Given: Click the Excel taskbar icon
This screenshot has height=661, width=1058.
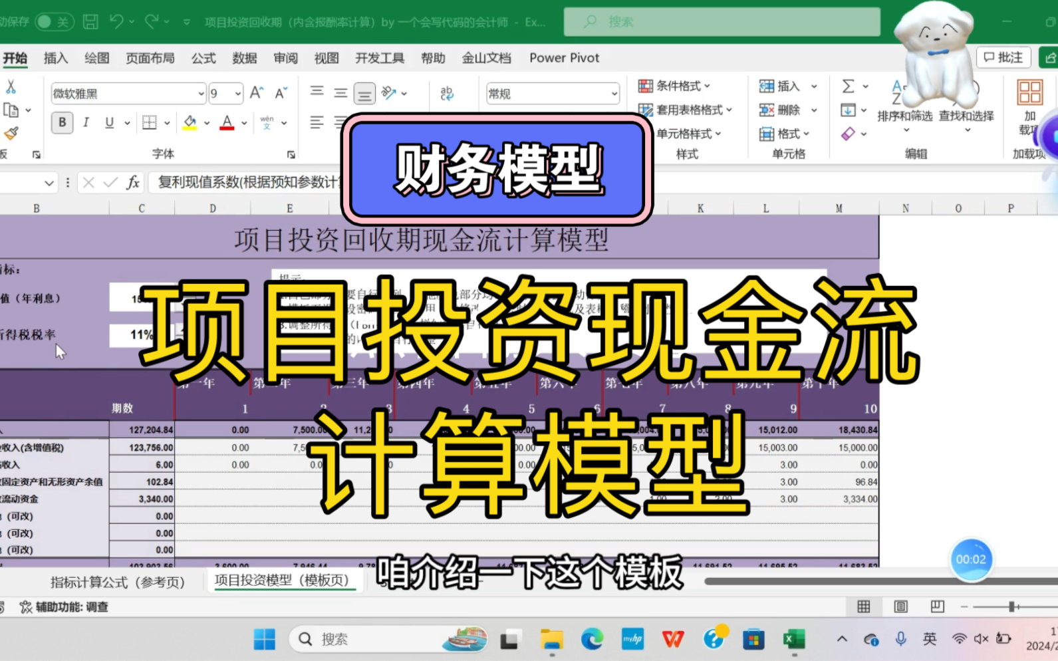Looking at the screenshot, I should (794, 639).
